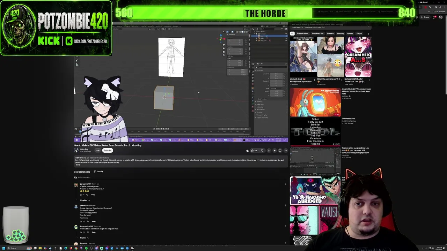
Task: Open the YouTube notifications bell
Action: 434,17
